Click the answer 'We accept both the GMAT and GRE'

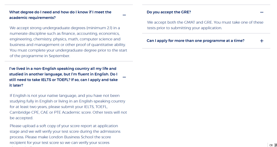(x=205, y=25)
